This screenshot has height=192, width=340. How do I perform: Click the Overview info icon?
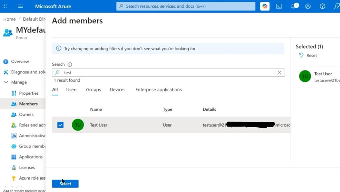(x=6, y=61)
